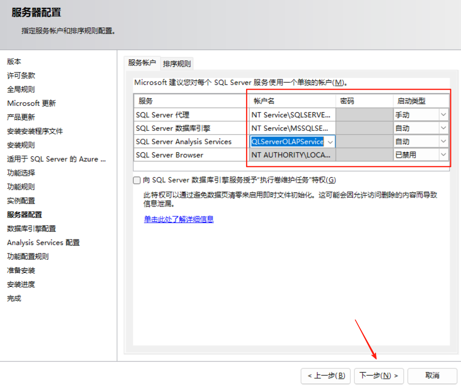Screen dimensions: 461x388
Task: Select 安装安装程序文件 step in sidebar
Action: click(35, 131)
